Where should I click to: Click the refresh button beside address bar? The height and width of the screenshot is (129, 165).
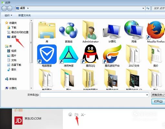click(148, 8)
